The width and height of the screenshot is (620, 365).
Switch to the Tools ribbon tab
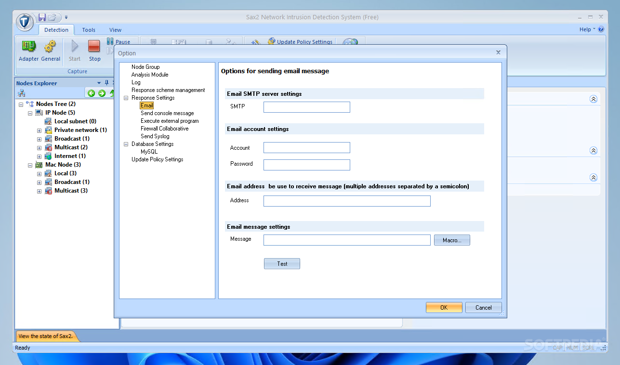89,30
